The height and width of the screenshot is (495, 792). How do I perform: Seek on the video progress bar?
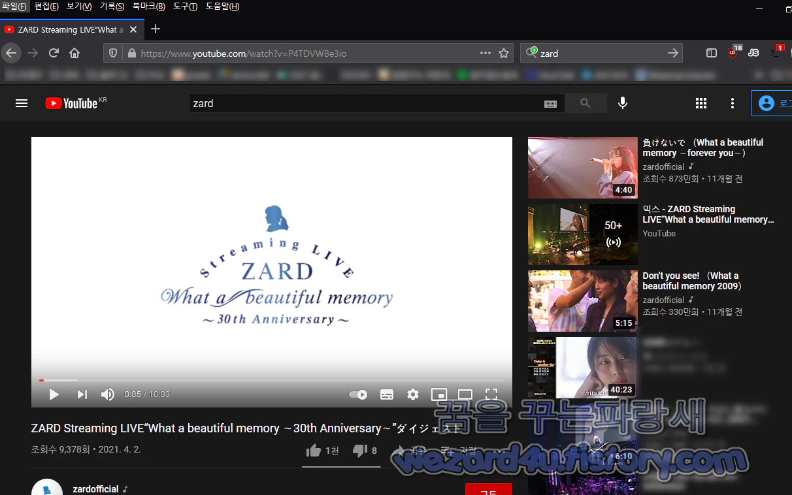(x=272, y=380)
